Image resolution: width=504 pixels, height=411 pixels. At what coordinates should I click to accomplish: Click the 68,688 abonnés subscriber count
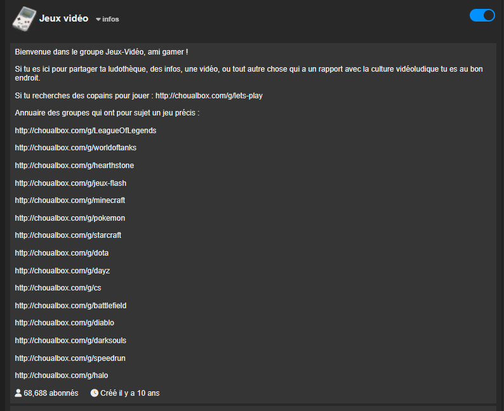pyautogui.click(x=51, y=393)
